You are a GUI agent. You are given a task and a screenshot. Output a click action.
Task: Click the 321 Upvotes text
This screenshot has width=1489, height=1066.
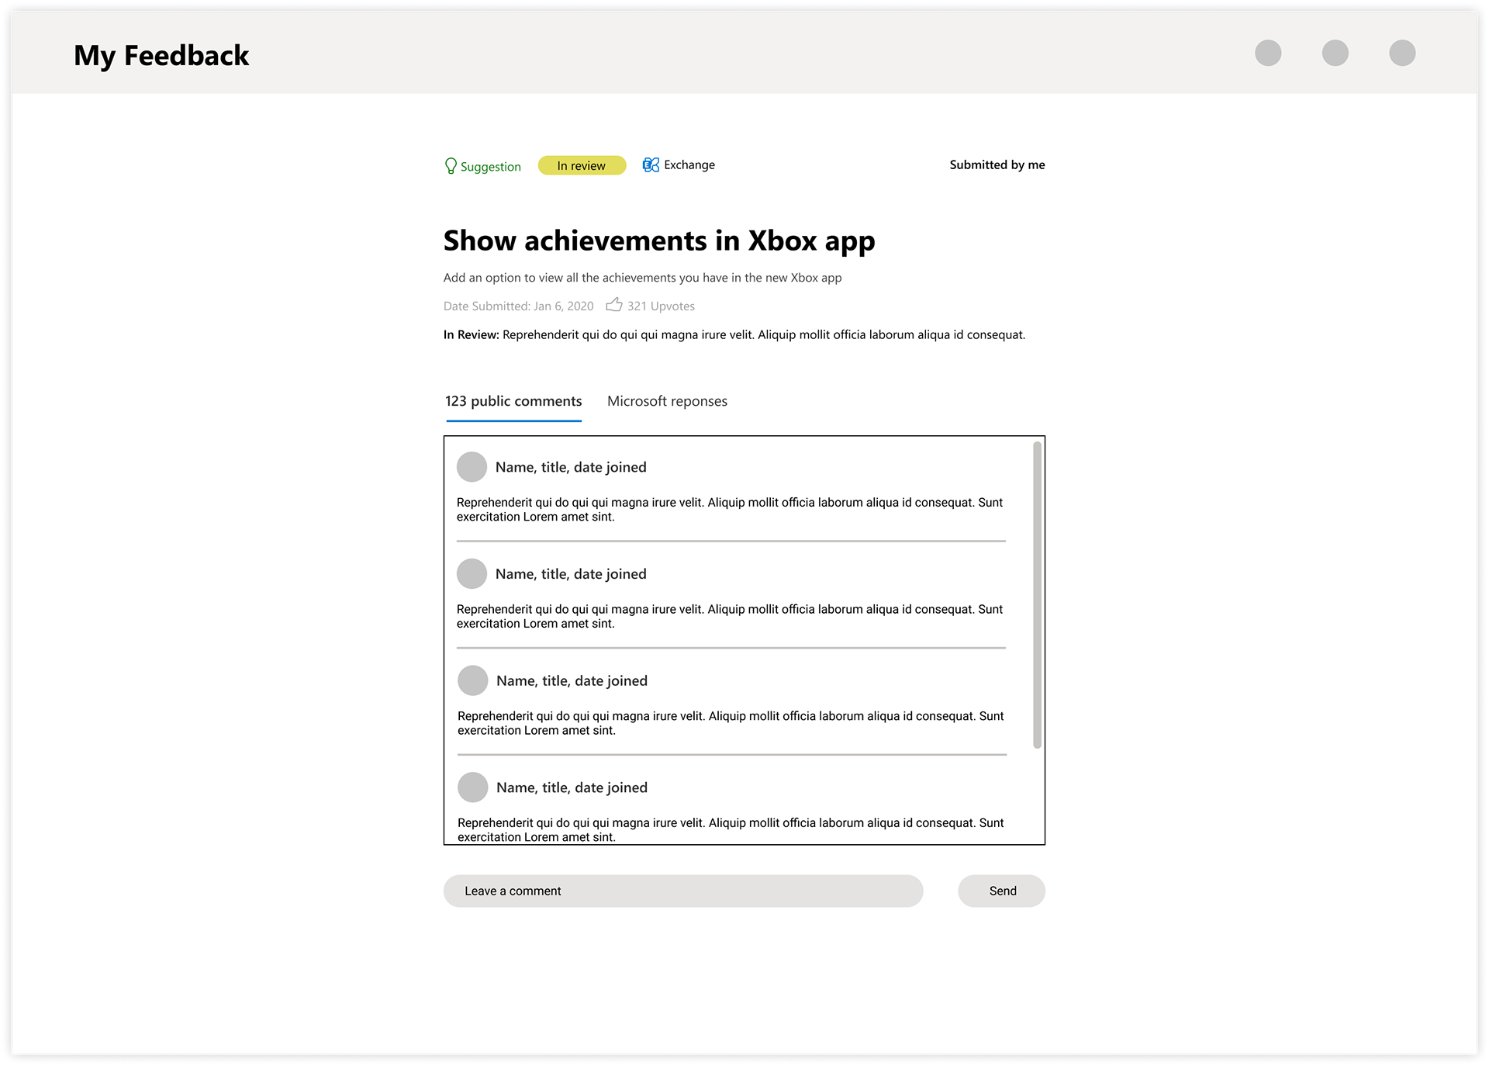pos(661,306)
